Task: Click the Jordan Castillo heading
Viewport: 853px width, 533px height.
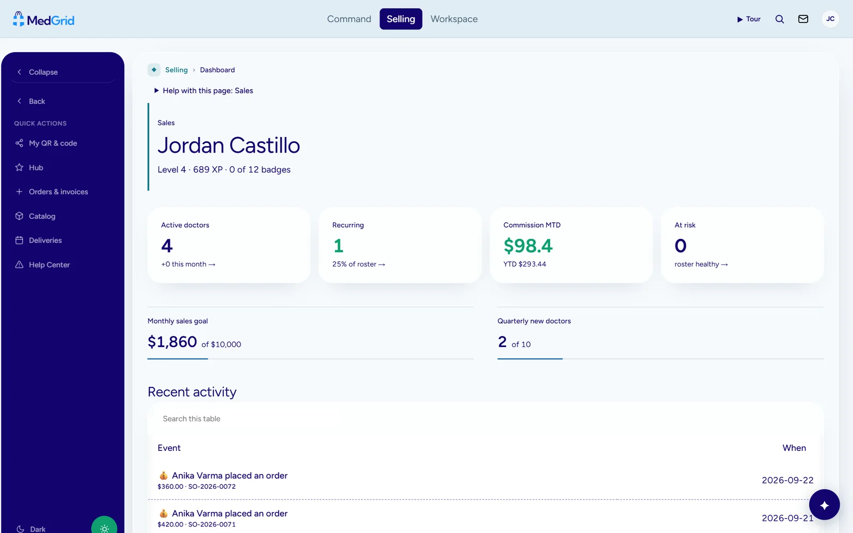Action: pyautogui.click(x=229, y=145)
